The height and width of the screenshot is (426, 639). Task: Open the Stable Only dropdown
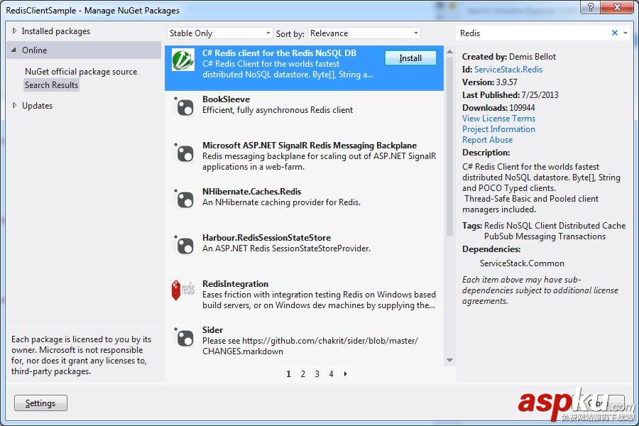point(220,33)
